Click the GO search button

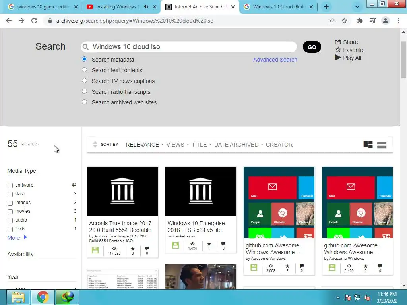pos(312,47)
